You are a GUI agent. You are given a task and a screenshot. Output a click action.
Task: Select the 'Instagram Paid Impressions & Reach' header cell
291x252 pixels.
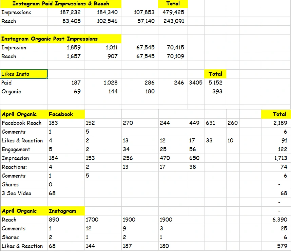(61, 4)
